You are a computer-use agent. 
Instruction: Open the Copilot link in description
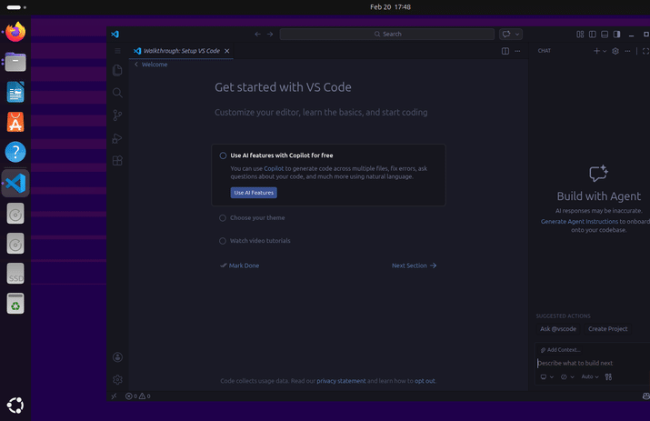(x=274, y=168)
